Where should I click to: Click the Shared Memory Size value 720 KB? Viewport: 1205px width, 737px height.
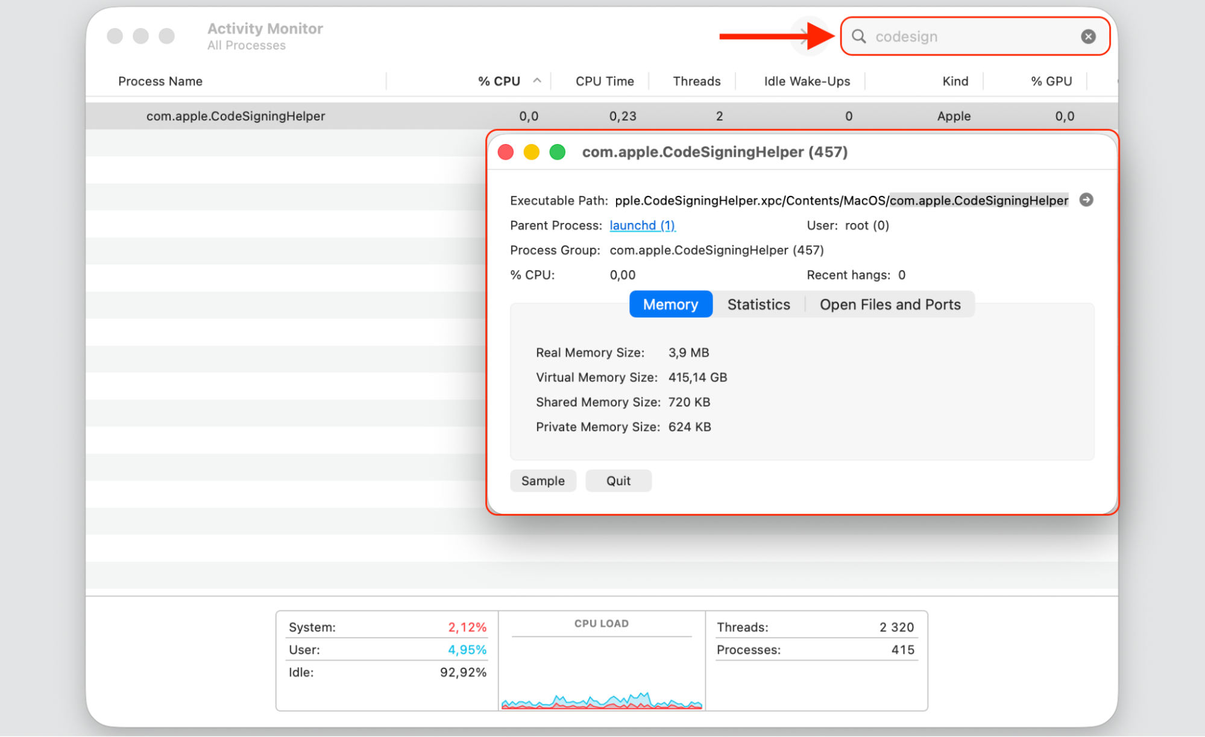pos(689,402)
